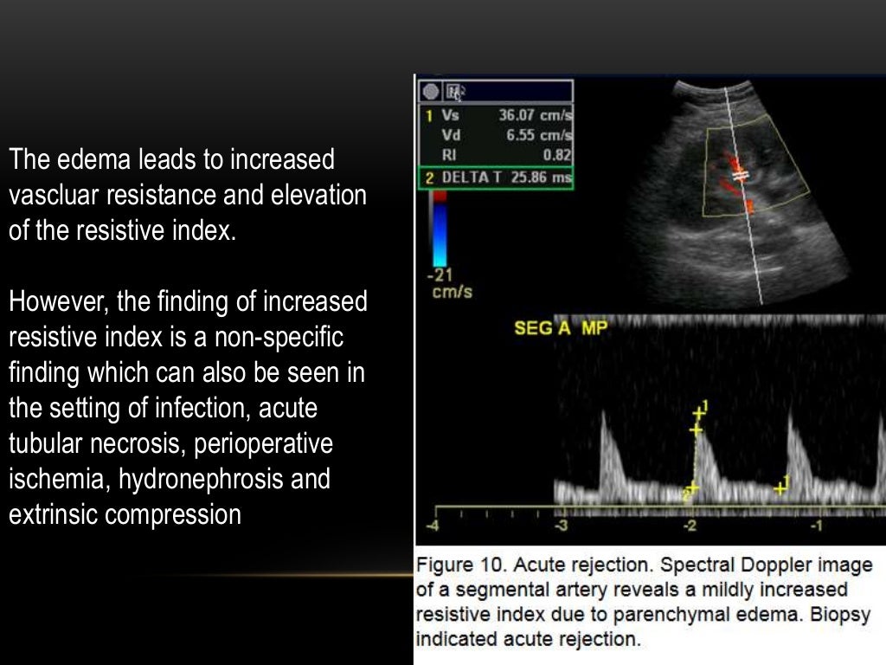Click the end-diastolic caliper marker near -1
Screen dimensions: 886x665
[x=781, y=487]
